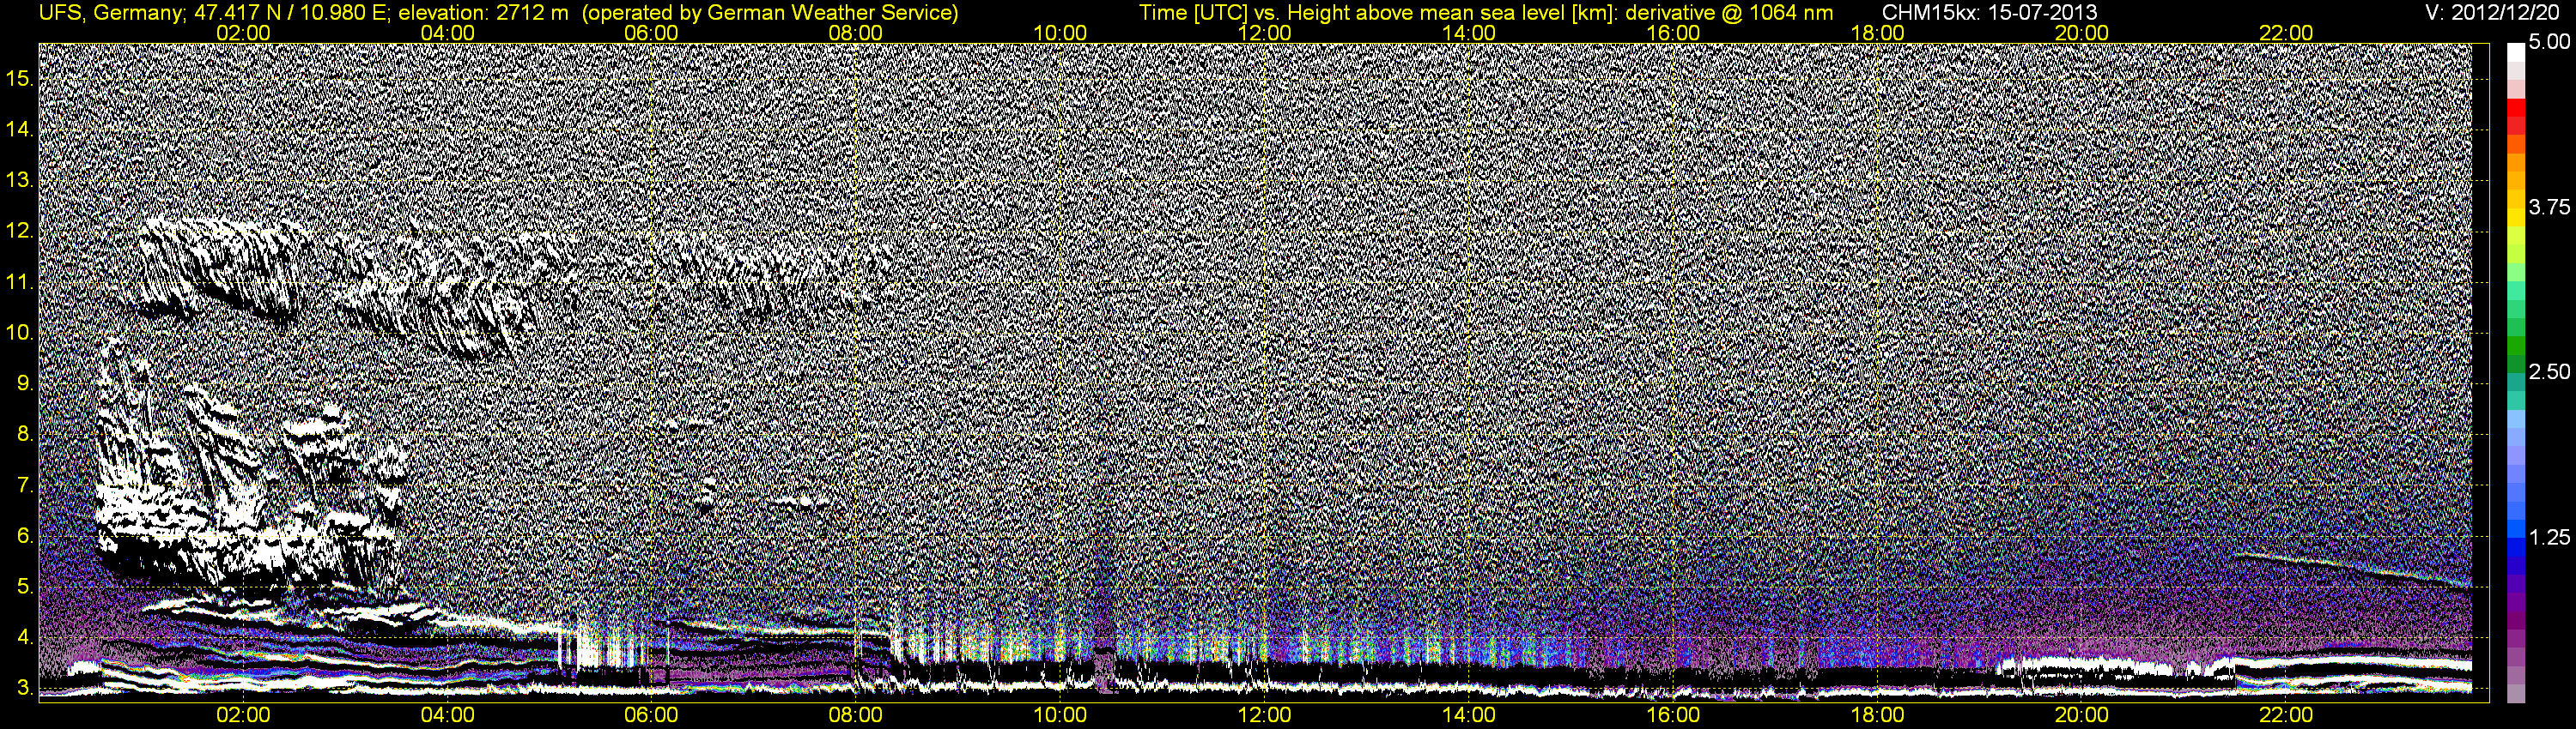Click the height axis label '5.'
Image resolution: width=2576 pixels, height=729 pixels.
(x=25, y=587)
